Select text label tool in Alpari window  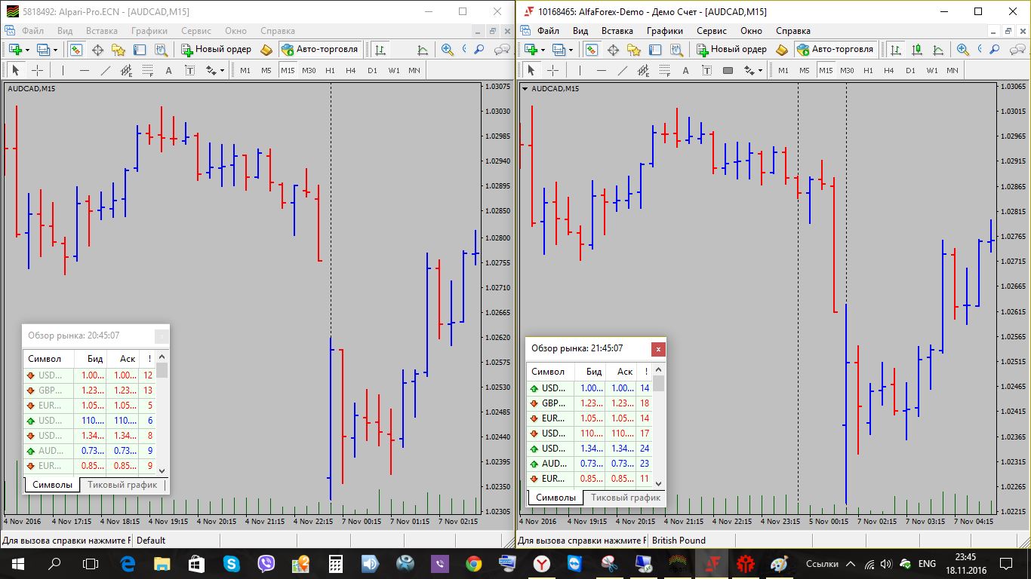189,70
